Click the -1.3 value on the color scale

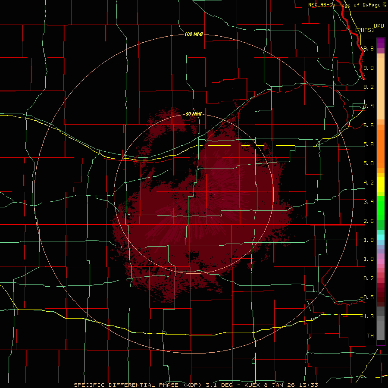[367, 316]
